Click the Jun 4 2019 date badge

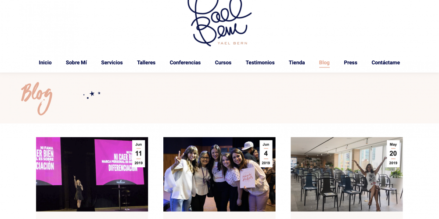(266, 154)
